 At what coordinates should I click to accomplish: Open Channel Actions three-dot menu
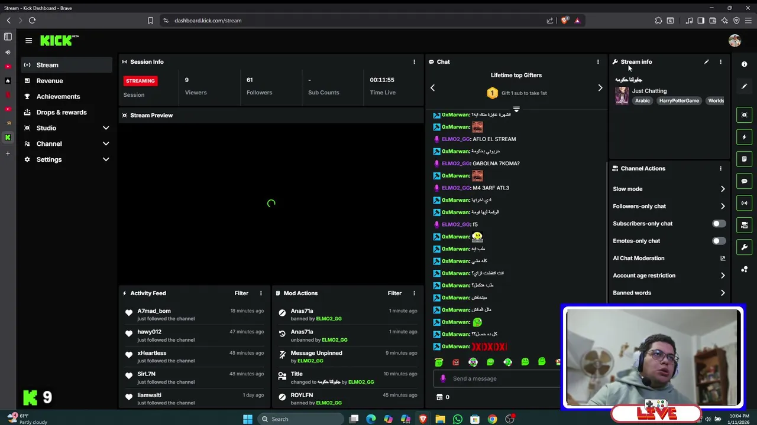point(720,168)
